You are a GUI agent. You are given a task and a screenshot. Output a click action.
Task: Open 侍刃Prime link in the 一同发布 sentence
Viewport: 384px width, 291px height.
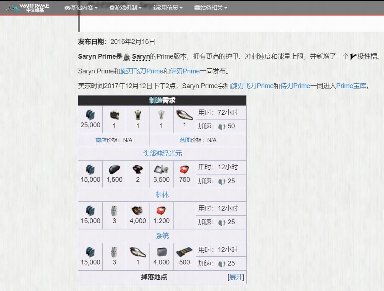[x=185, y=71]
